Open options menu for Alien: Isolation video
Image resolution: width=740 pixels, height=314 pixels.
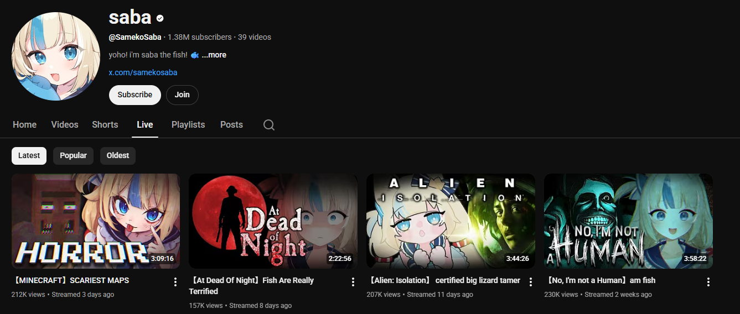pos(531,282)
